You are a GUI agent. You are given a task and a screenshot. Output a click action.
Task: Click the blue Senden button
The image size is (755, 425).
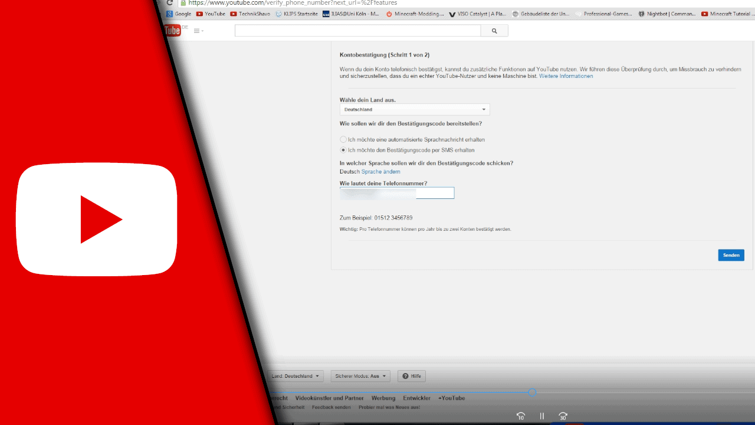pyautogui.click(x=731, y=255)
